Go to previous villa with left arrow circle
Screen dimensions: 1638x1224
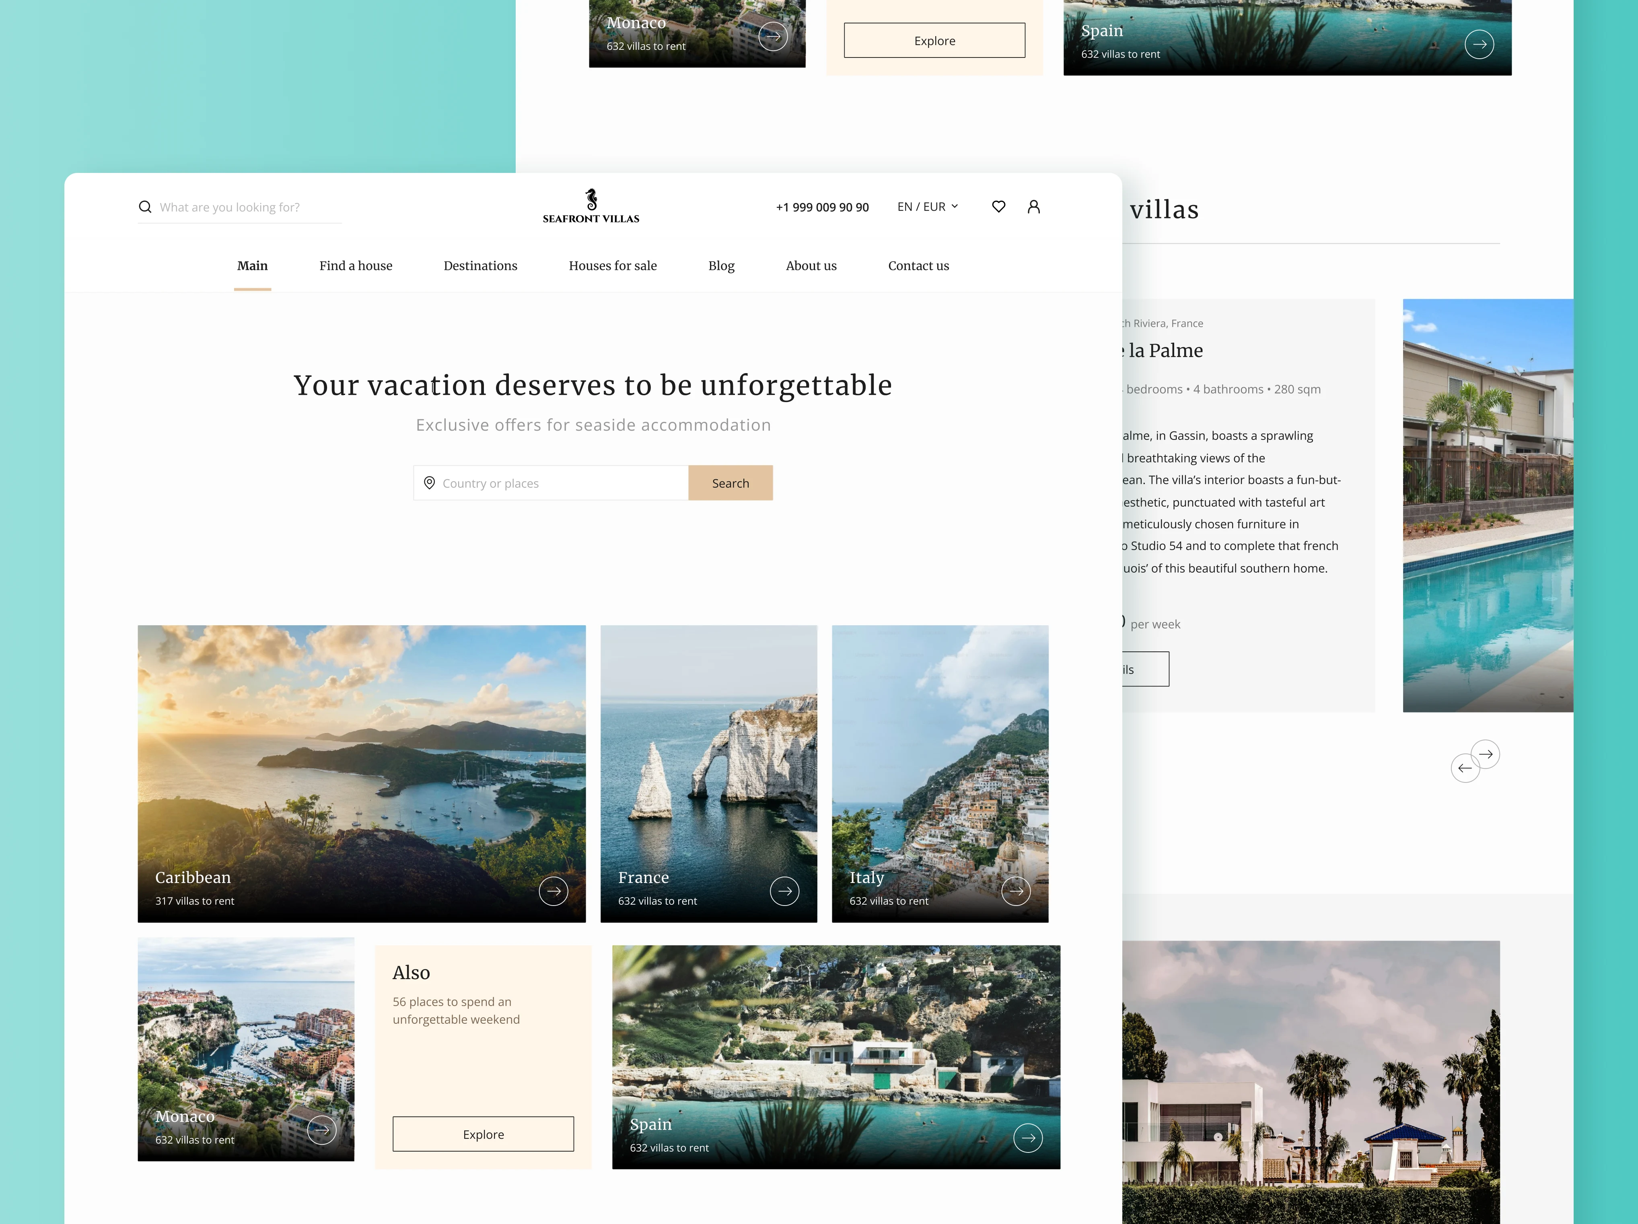[1465, 768]
